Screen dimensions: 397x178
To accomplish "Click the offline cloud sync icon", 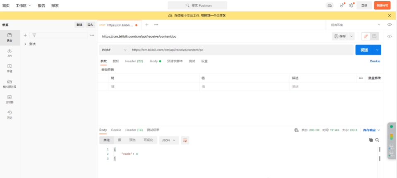I will click(330, 5).
